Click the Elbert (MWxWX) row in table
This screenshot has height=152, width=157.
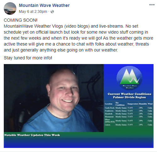[129, 121]
